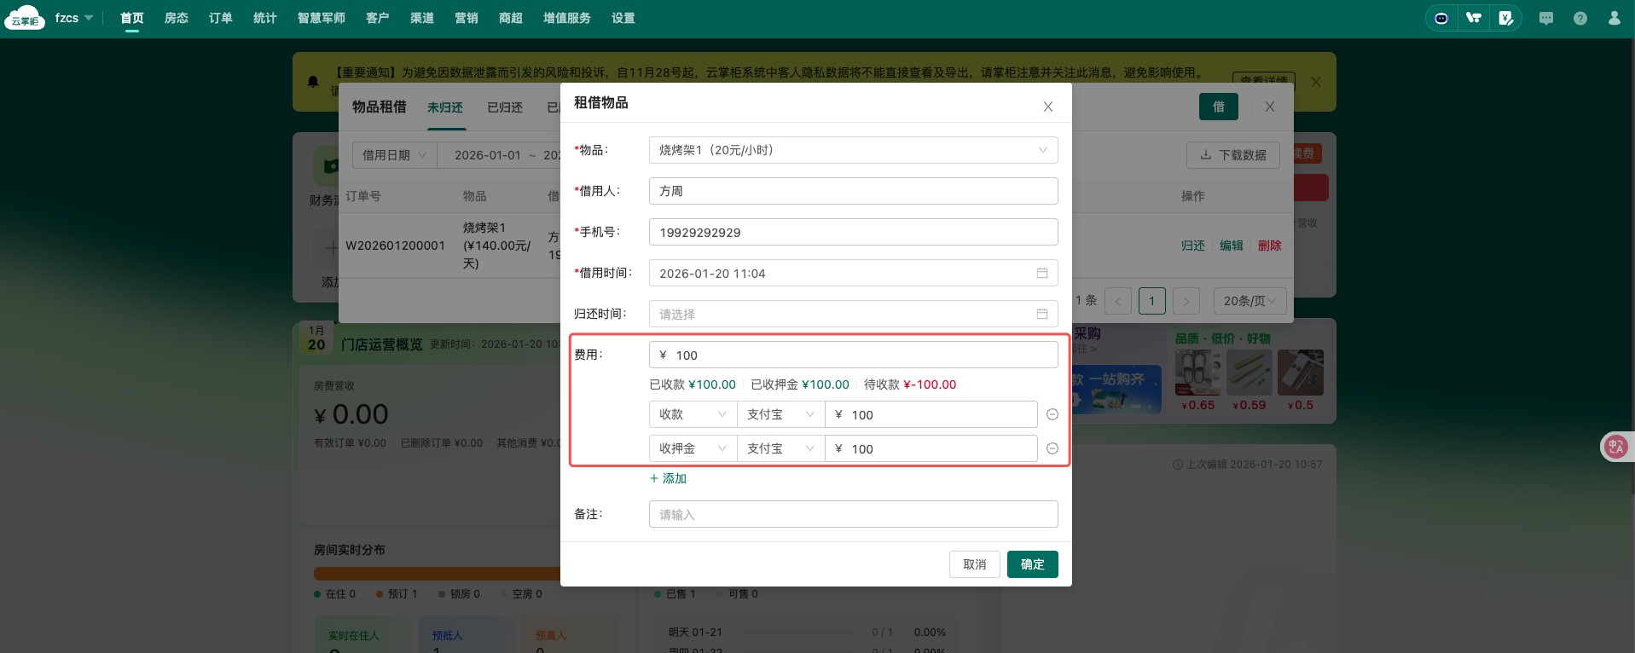This screenshot has height=653, width=1635.
Task: Expand the fzcs account switcher
Action: pos(74,18)
